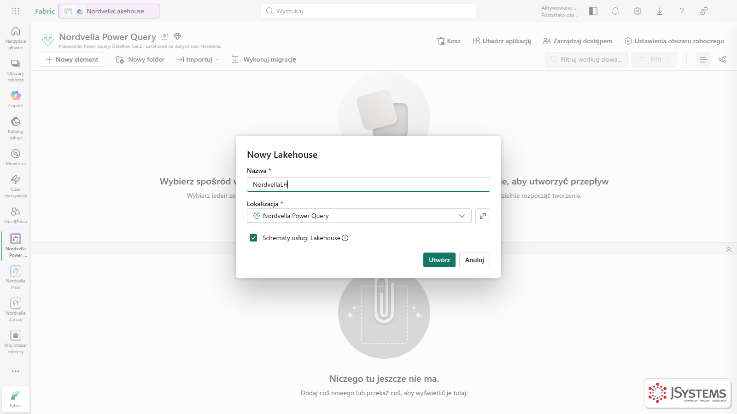737x414 pixels.
Task: Click Wykonaj migrację toolbar item
Action: coord(264,59)
